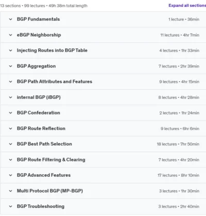Click the 18 lectures 7hr 50min summary
206x216 pixels.
click(x=178, y=144)
